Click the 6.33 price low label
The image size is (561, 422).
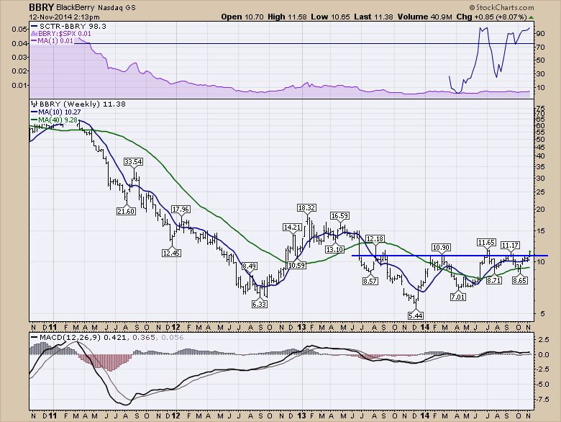(260, 304)
